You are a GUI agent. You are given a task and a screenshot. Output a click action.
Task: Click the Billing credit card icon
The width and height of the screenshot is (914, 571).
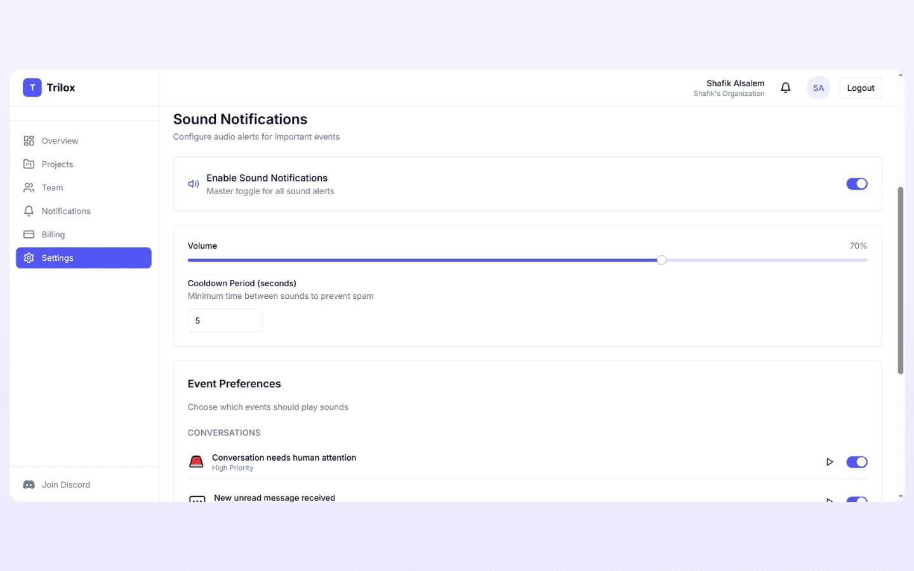coord(29,234)
